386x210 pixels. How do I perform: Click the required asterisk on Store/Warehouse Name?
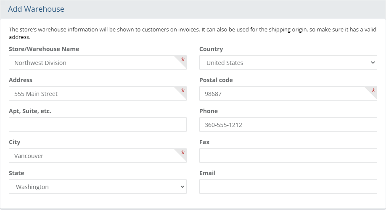click(182, 60)
